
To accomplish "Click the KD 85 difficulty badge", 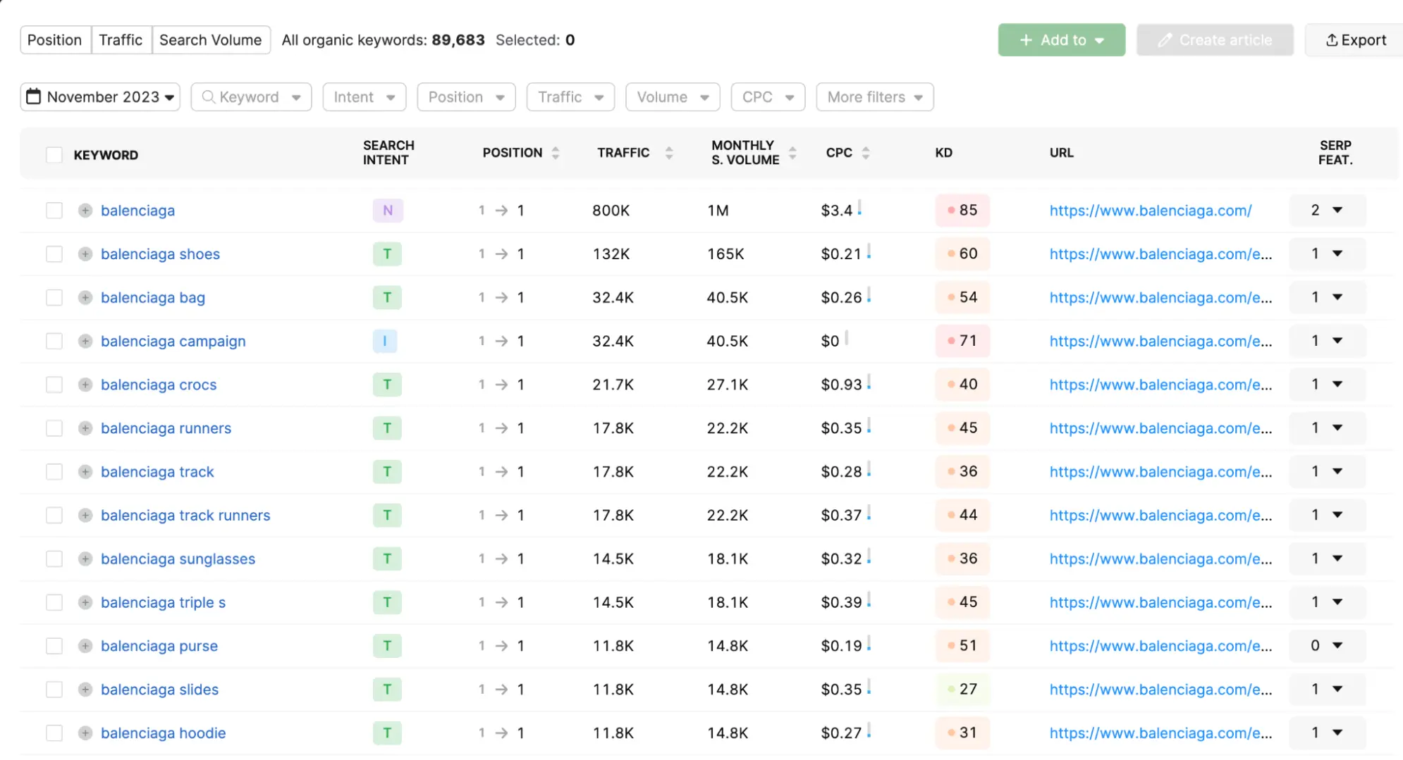I will point(962,211).
